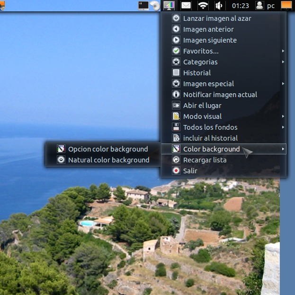Screen dimensions: 295x295
Task: Click the info icon beside Notificar imagen actual
Action: (x=176, y=94)
